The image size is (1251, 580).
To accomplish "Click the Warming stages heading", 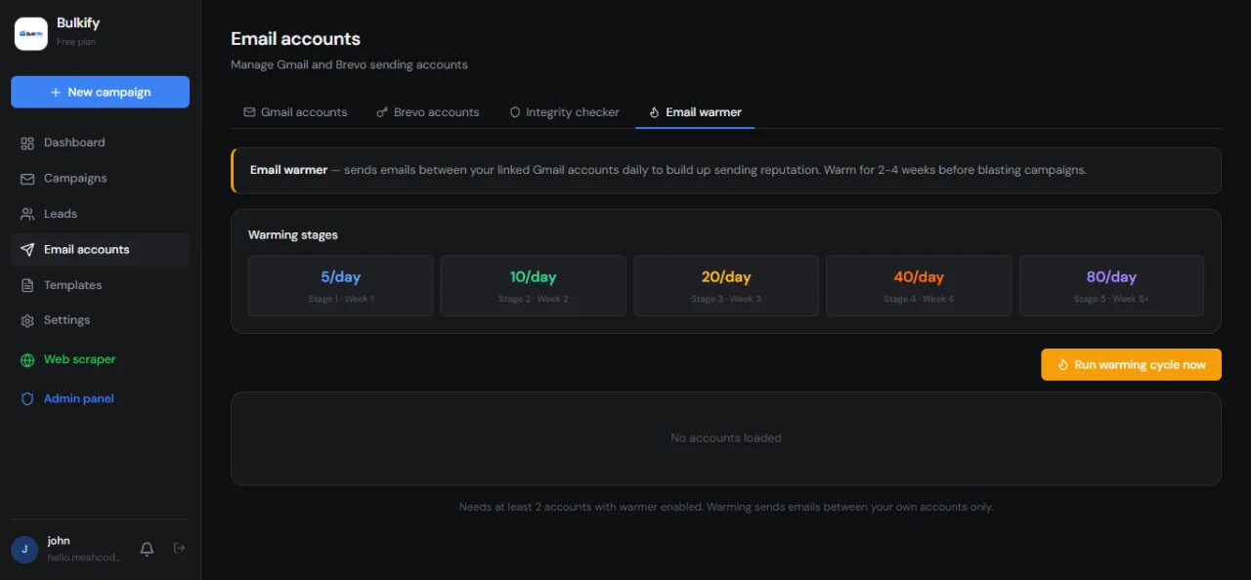I will click(293, 235).
